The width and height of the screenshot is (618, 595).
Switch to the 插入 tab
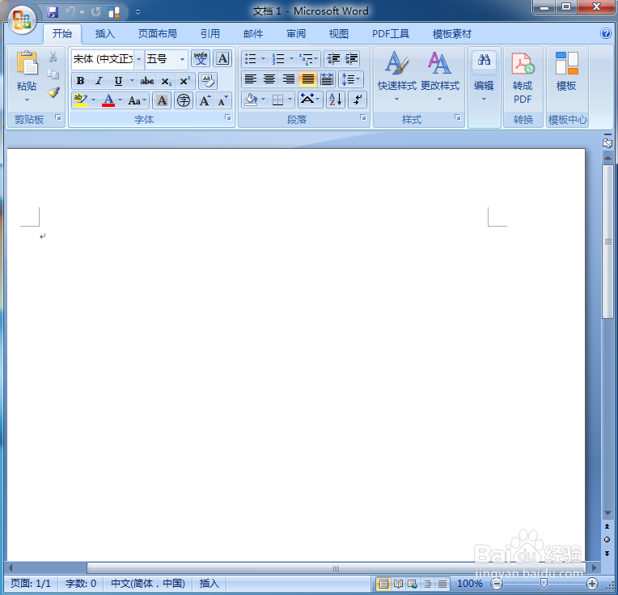[x=105, y=34]
